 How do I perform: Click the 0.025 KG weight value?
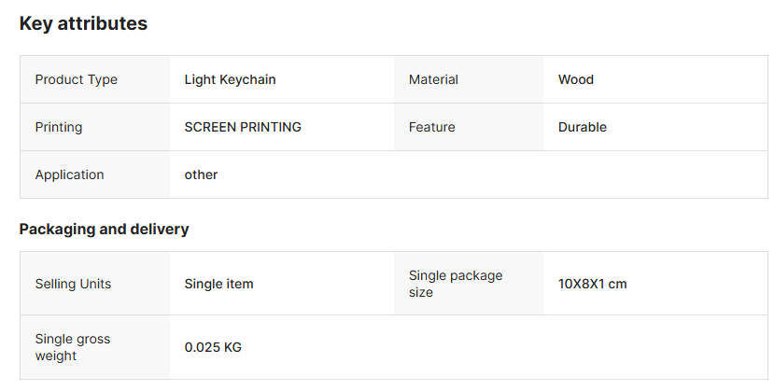click(213, 347)
